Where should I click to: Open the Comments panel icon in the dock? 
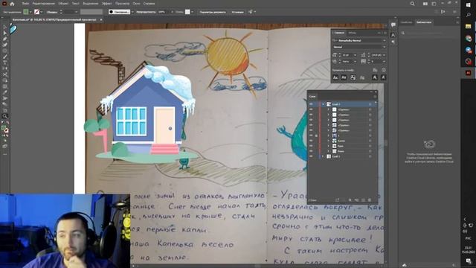393,25
